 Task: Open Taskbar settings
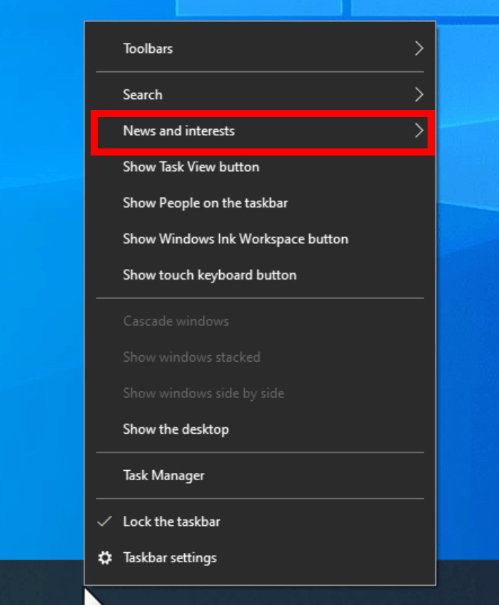[x=260, y=558]
